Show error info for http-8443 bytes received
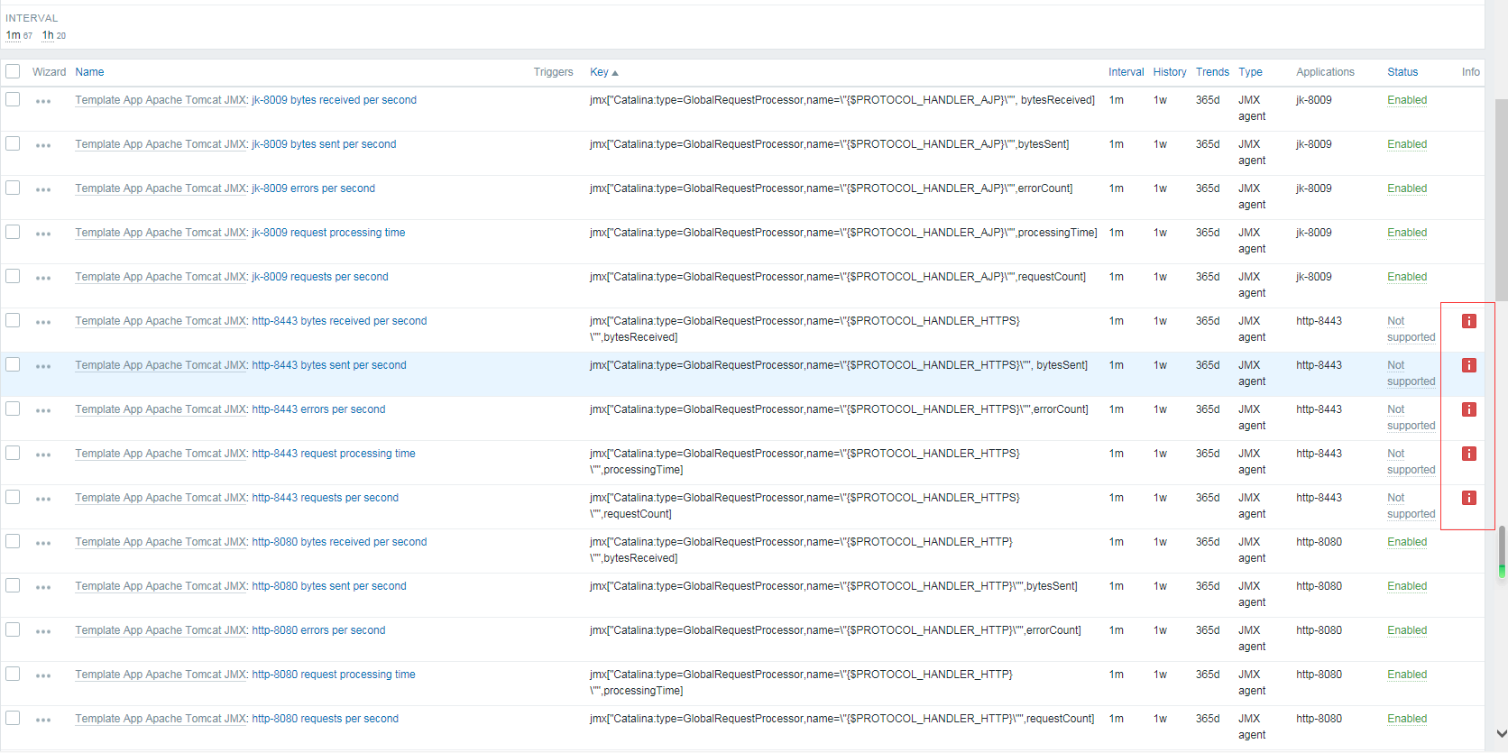Screen dimensions: 1508x753 pos(1469,321)
